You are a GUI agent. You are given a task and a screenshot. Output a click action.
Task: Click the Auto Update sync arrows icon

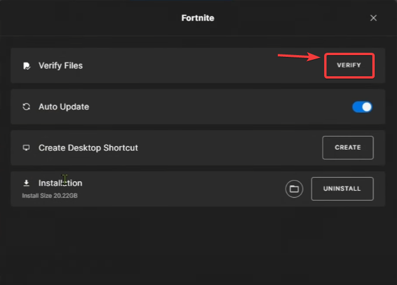point(26,107)
